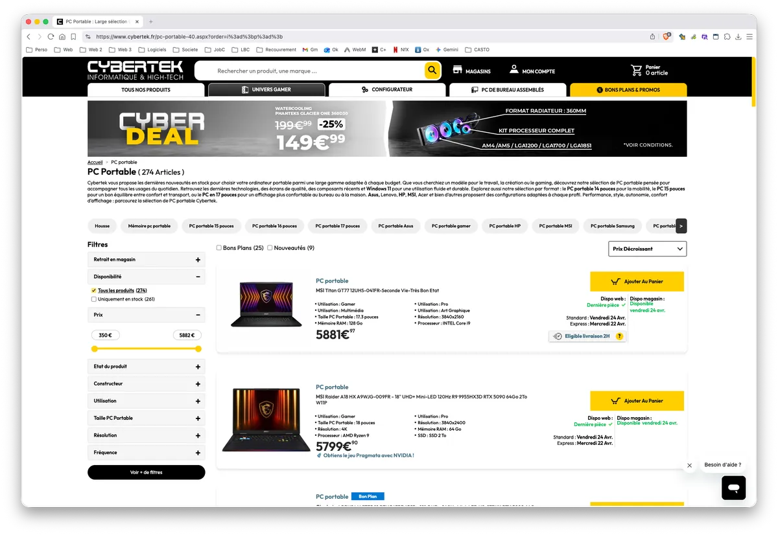Bookmark this page icon in address bar
This screenshot has height=535, width=778.
[73, 37]
